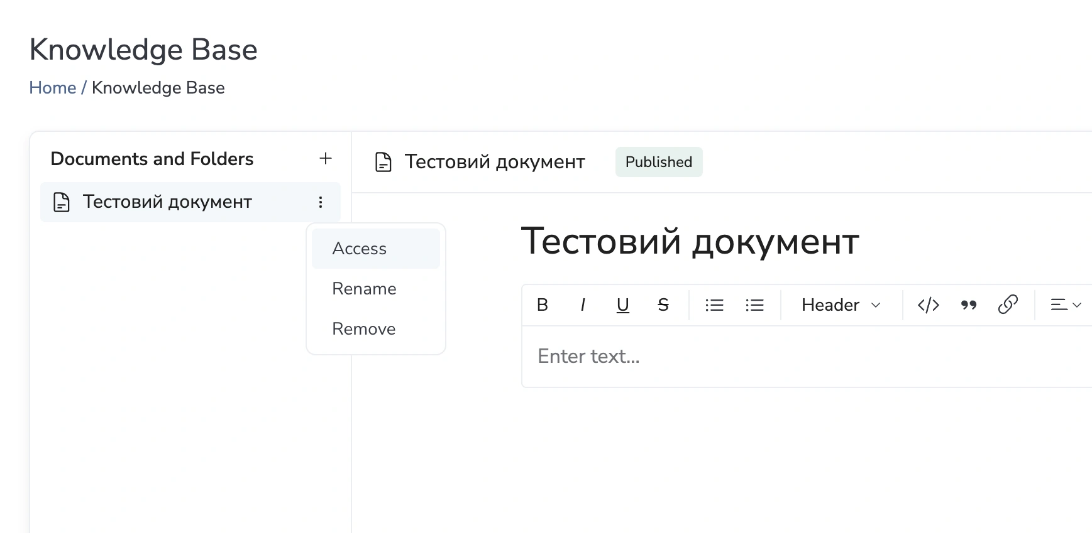Screen dimensions: 1092x533
Task: Choose Rename in the context menu
Action: (376, 289)
